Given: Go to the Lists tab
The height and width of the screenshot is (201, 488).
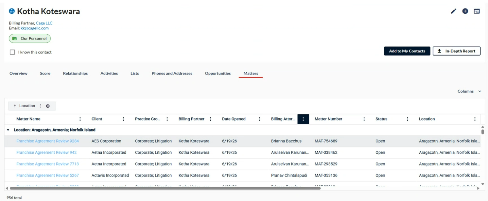Looking at the screenshot, I should pyautogui.click(x=134, y=73).
